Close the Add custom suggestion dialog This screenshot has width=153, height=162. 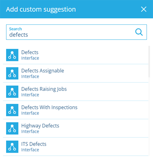pyautogui.click(x=144, y=9)
